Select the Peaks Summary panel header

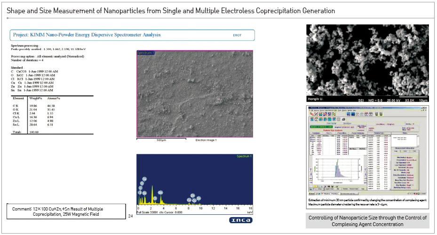[x=358, y=133]
